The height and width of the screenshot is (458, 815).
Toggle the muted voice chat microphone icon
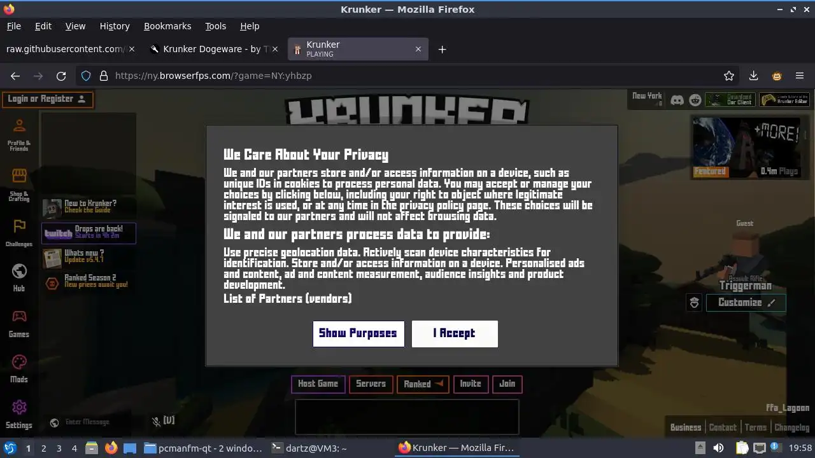[156, 422]
